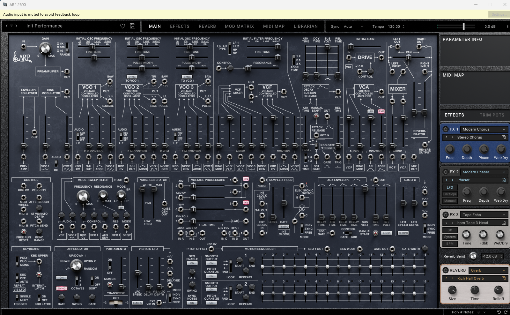Viewport: 510px width, 315px height.
Task: Open the Sync Auto dropdown
Action: click(x=353, y=26)
